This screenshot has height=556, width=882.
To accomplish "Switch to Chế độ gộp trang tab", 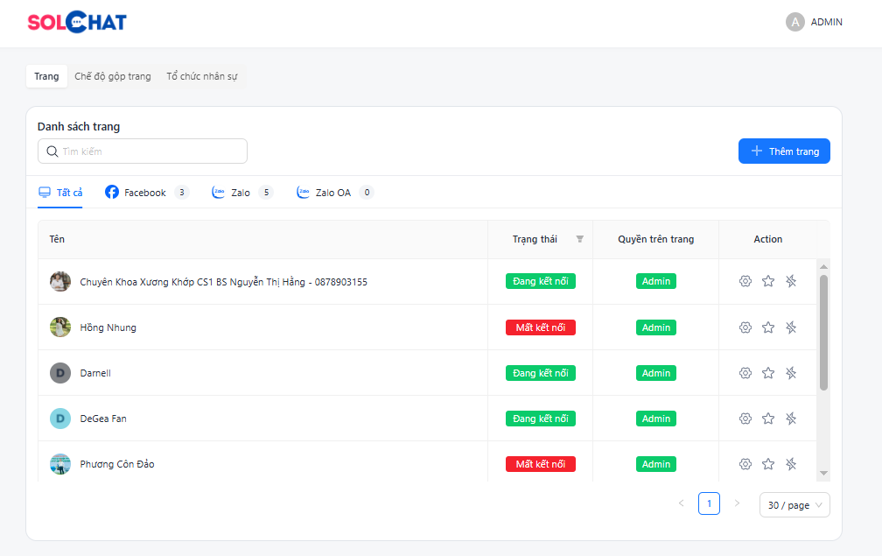I will (113, 76).
